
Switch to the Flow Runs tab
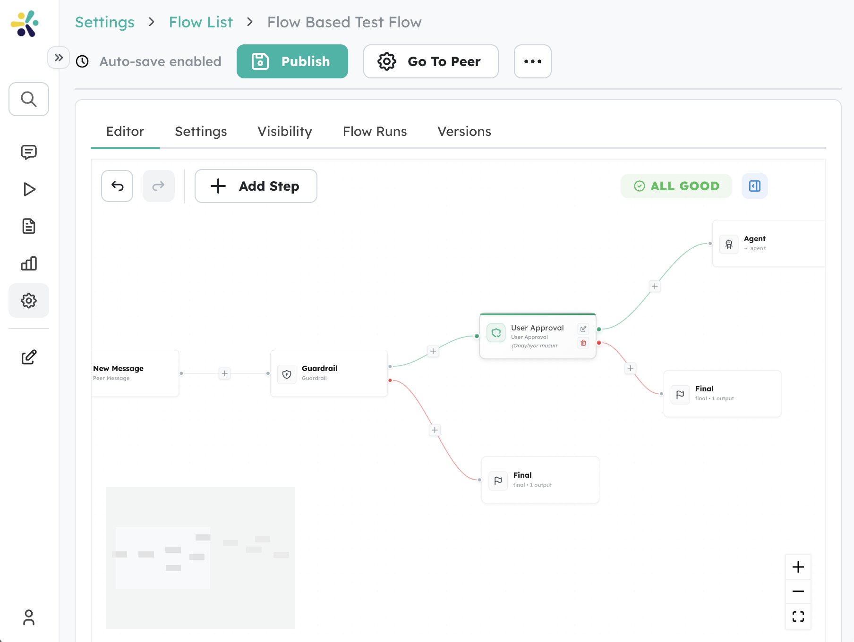(375, 132)
